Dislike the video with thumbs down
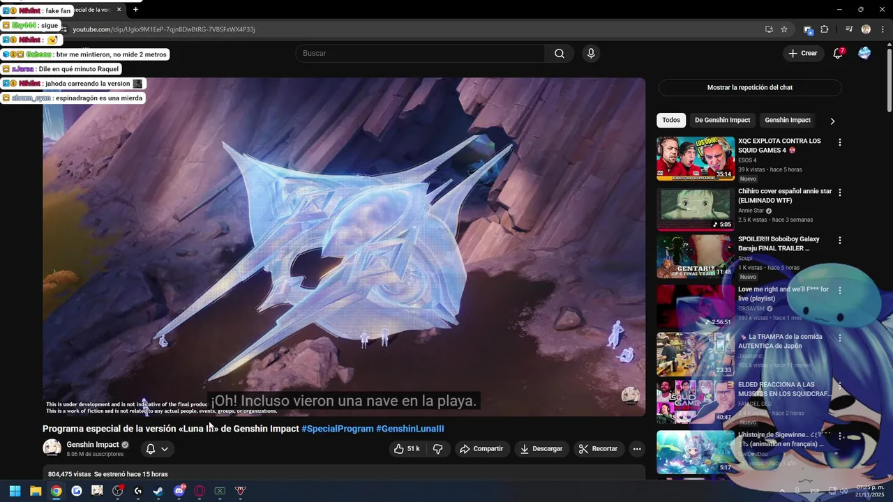The height and width of the screenshot is (502, 893). [x=437, y=449]
